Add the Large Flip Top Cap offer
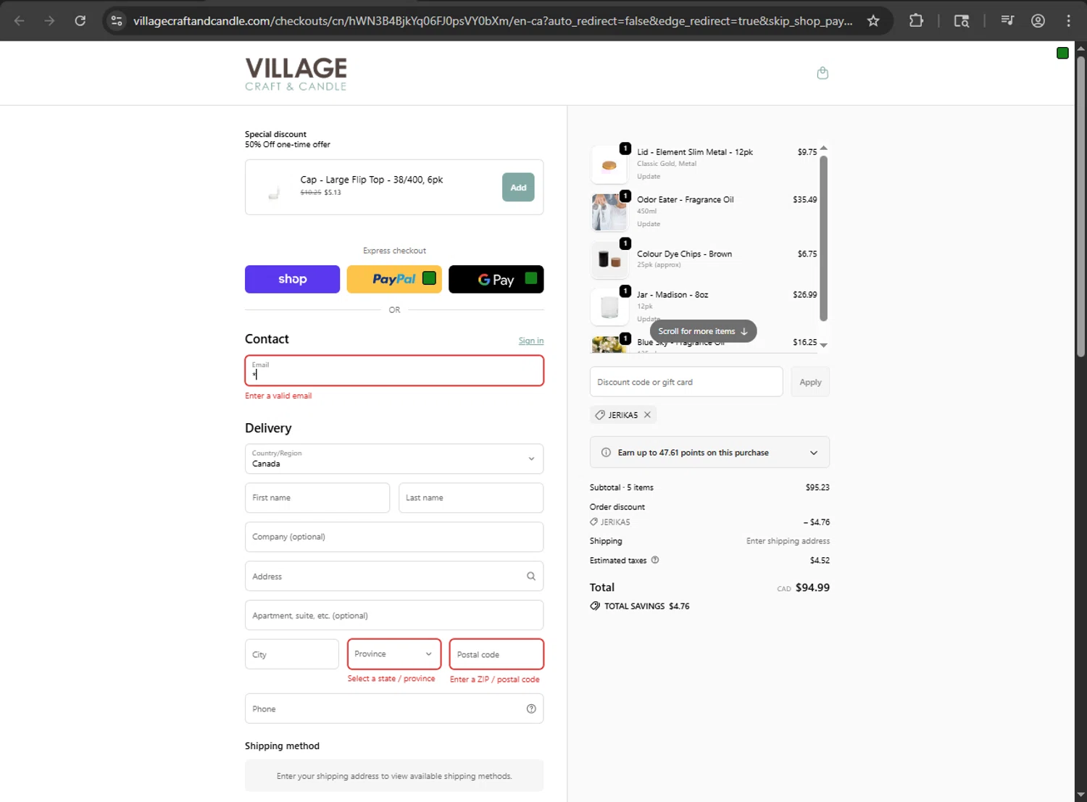The image size is (1087, 802). (518, 188)
